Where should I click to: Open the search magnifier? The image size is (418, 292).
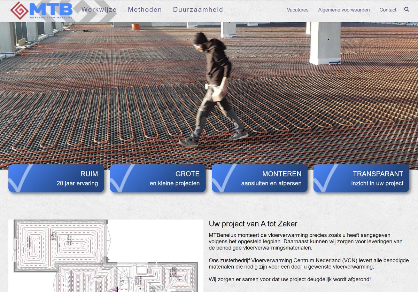(x=407, y=10)
